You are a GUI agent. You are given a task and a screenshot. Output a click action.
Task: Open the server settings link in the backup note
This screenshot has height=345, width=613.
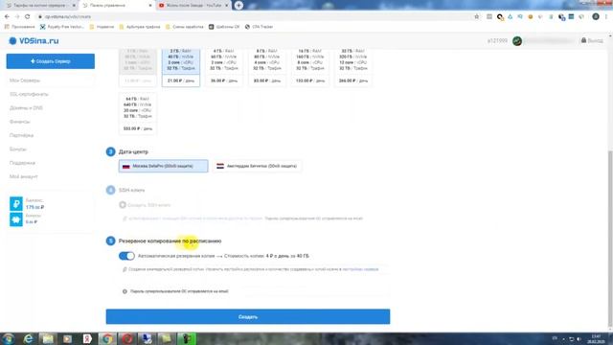[360, 269]
